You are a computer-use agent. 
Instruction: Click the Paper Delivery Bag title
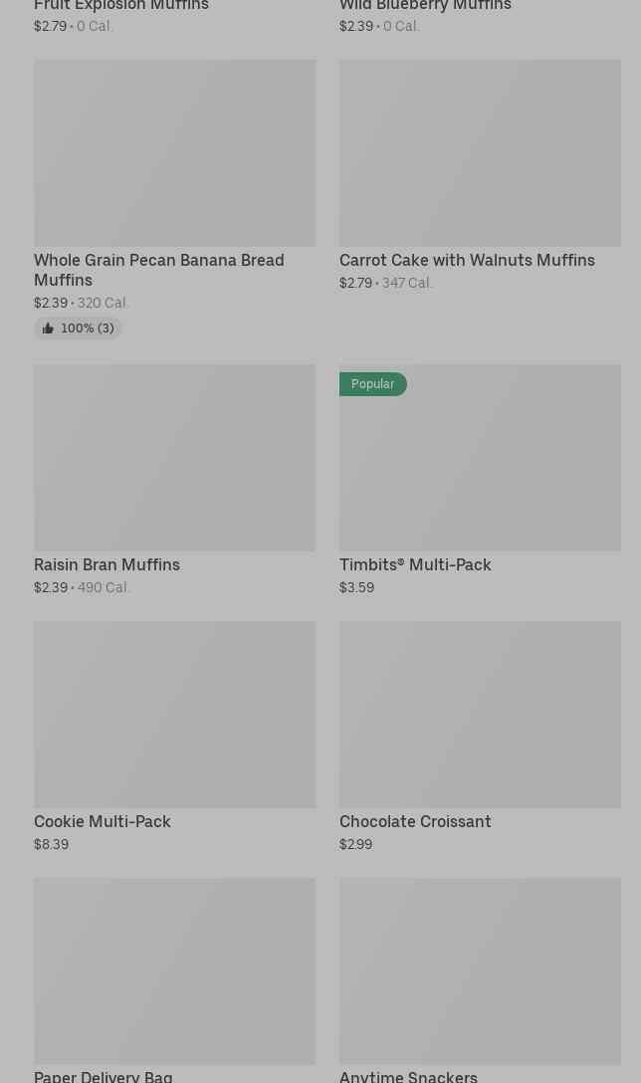point(104,1076)
